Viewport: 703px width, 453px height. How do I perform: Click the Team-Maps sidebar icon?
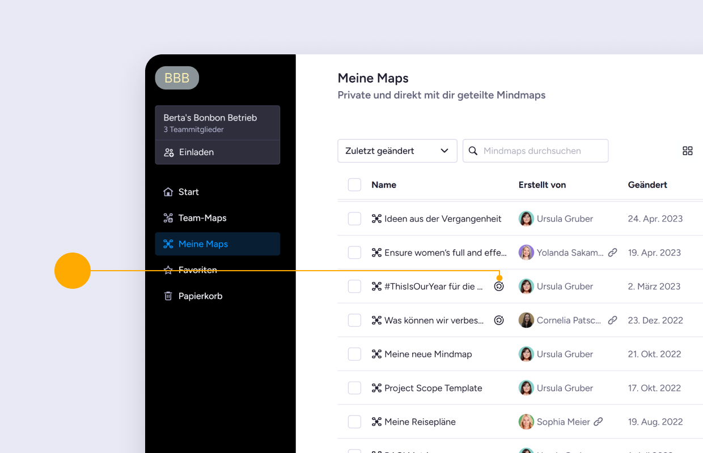[x=168, y=218]
